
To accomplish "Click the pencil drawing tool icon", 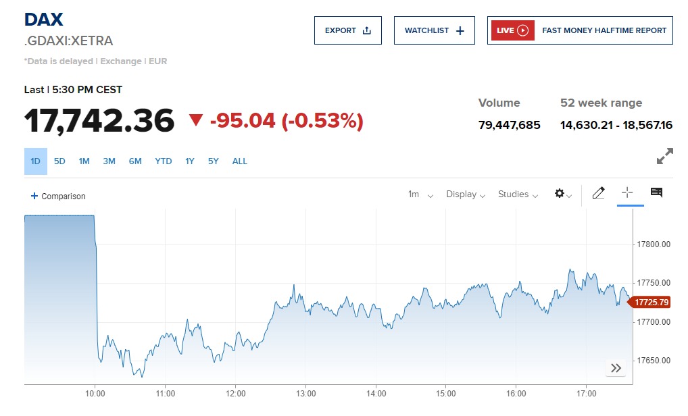I will pos(598,194).
